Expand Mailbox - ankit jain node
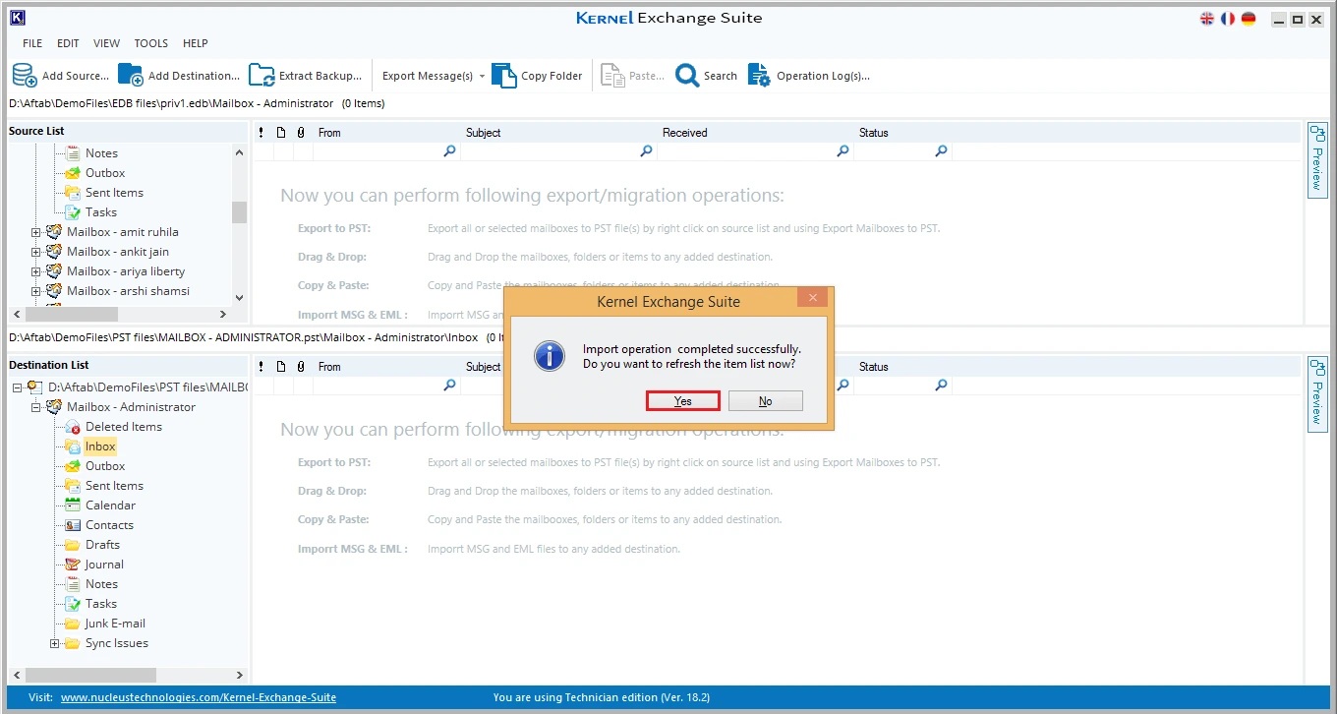 [x=36, y=252]
